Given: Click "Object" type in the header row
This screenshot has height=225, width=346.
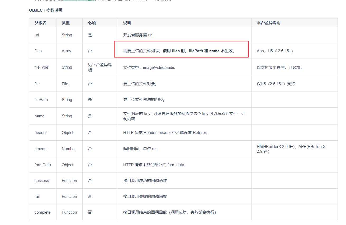Looking at the screenshot, I should click(68, 133).
